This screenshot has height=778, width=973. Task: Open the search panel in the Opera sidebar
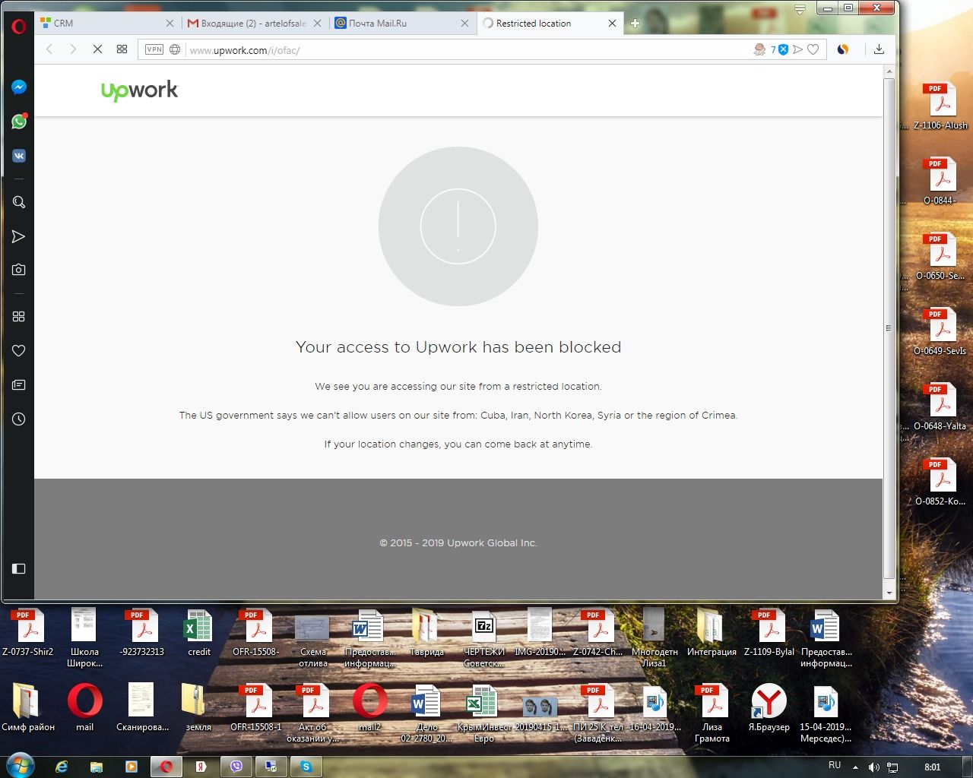(x=19, y=202)
